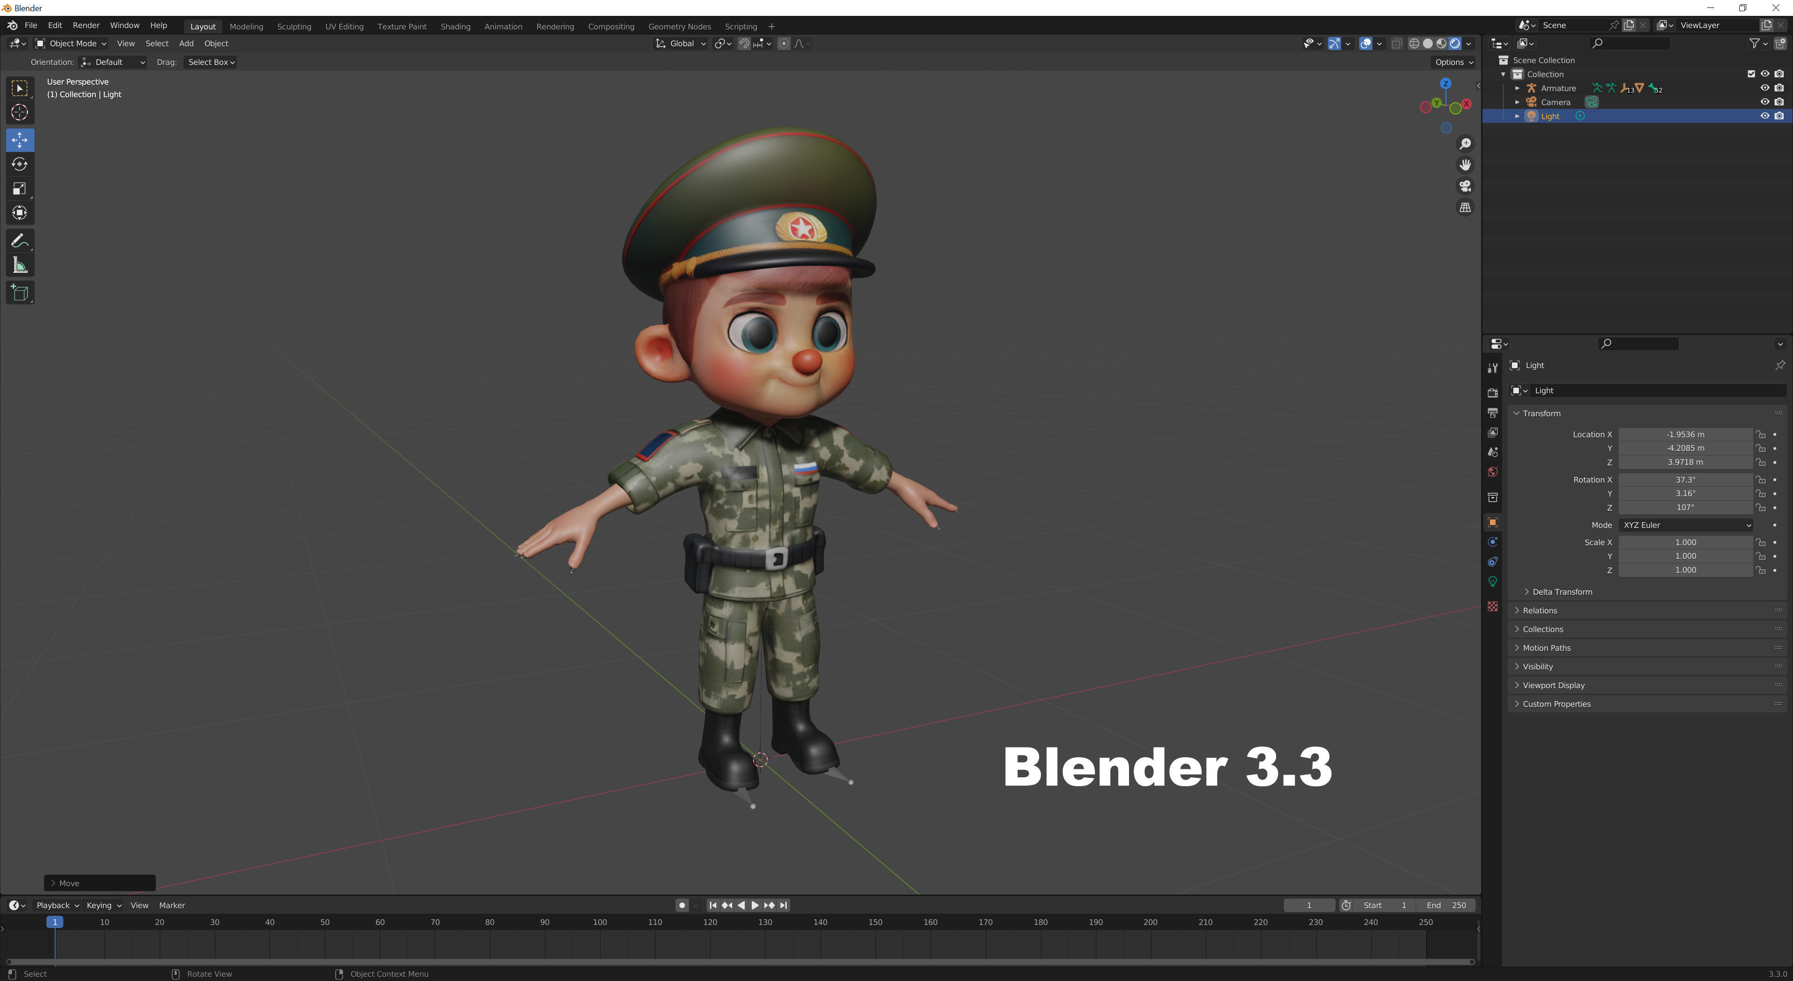Hide the Camera in viewport

(x=1765, y=102)
